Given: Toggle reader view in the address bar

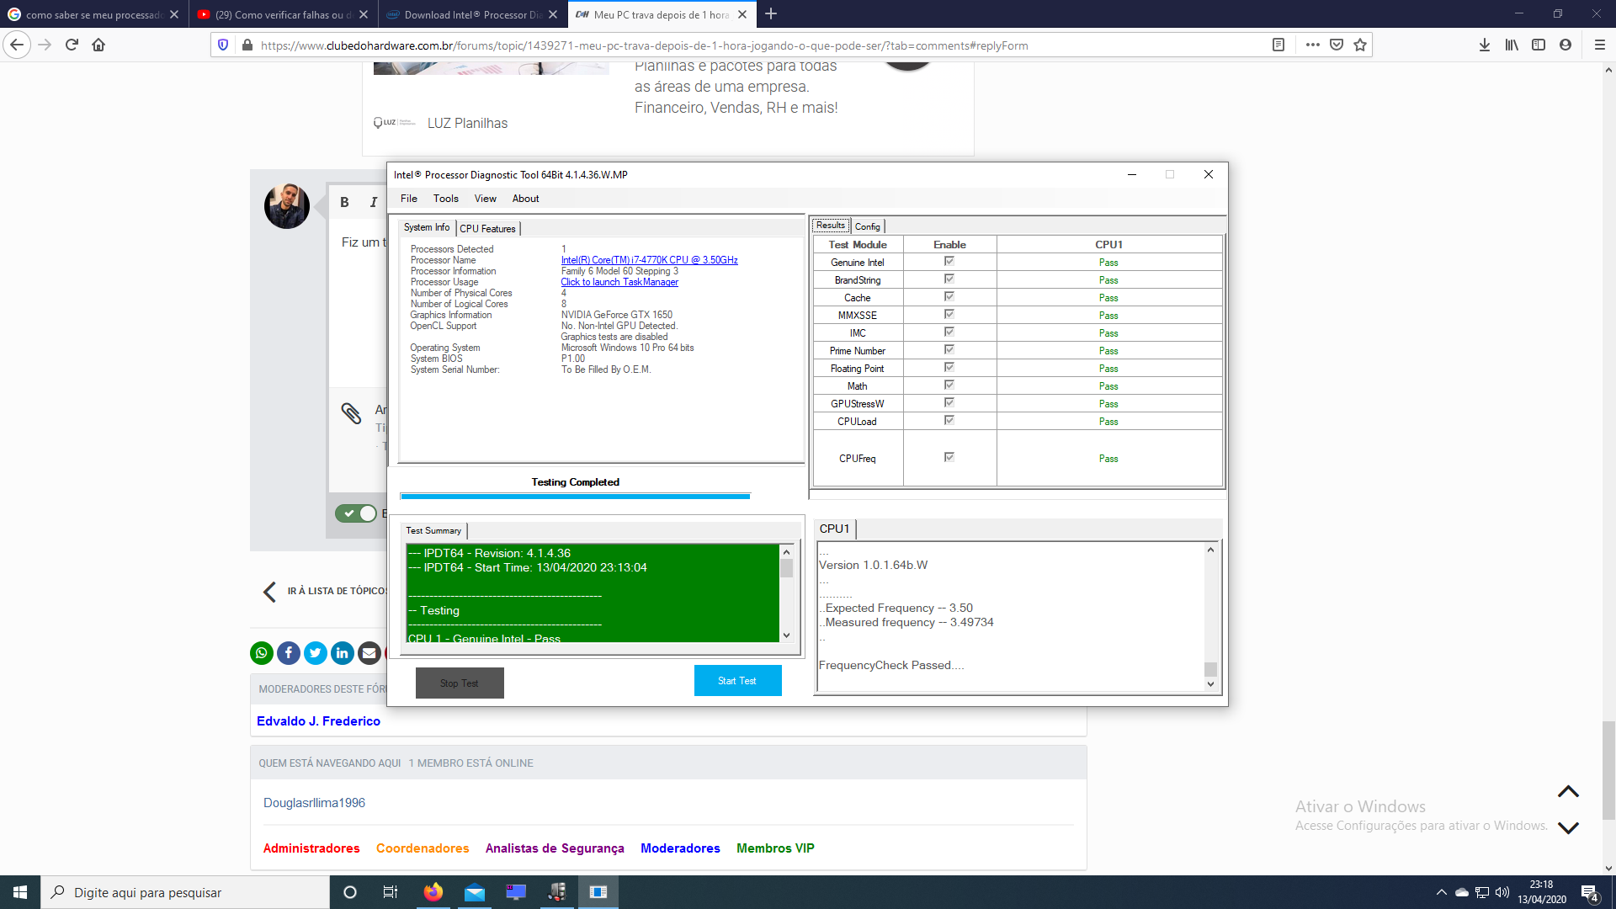Looking at the screenshot, I should (x=1278, y=45).
